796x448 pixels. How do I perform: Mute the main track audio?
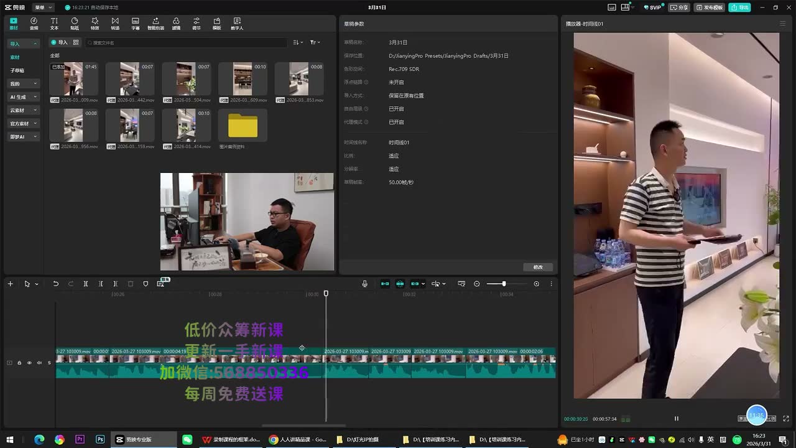39,363
